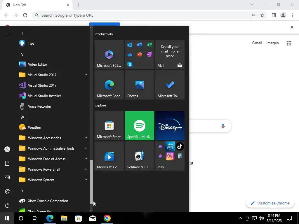Open the Disney+ tile
The width and height of the screenshot is (299, 224).
(170, 126)
